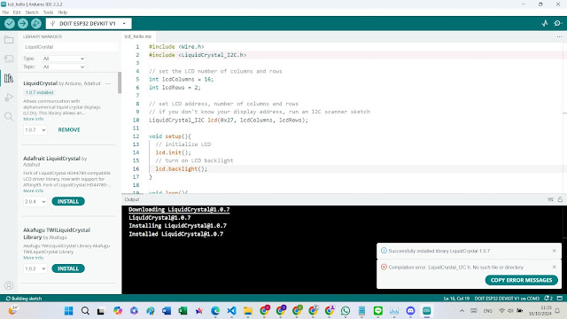Image resolution: width=567 pixels, height=319 pixels.
Task: Open Windows Start menu
Action: [x=69, y=311]
